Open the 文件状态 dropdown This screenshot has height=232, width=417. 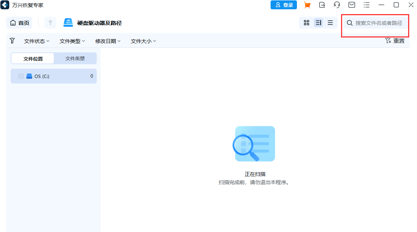tap(36, 41)
